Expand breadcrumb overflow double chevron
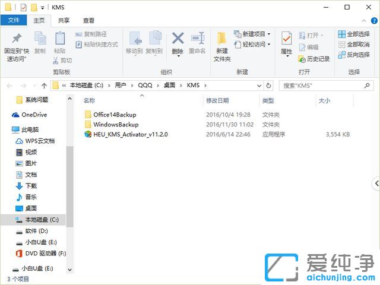 point(64,85)
